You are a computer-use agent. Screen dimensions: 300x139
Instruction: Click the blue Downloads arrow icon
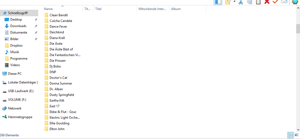click(x=7, y=26)
